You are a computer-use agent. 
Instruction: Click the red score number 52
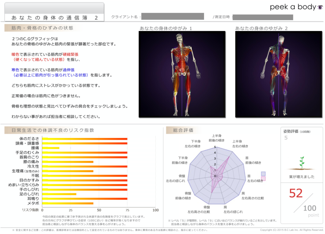(296, 193)
